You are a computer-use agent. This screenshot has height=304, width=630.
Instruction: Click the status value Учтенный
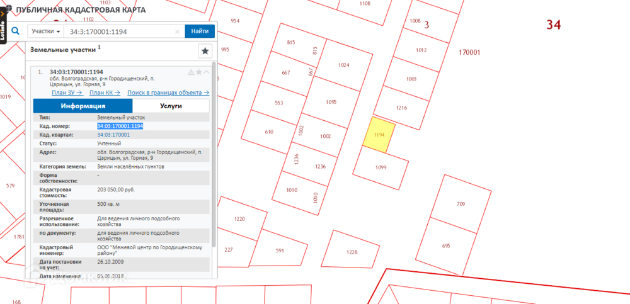[x=109, y=144]
